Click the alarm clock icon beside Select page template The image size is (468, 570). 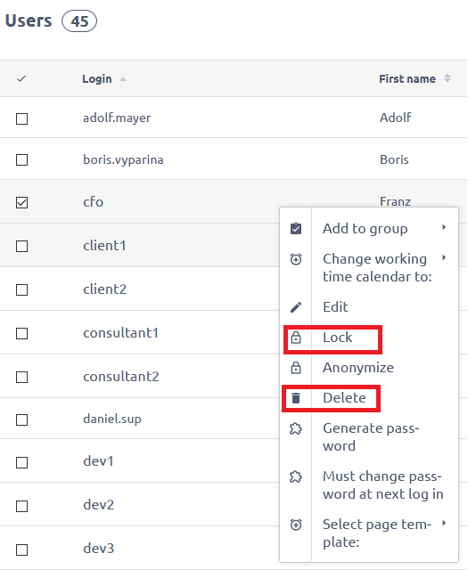296,525
